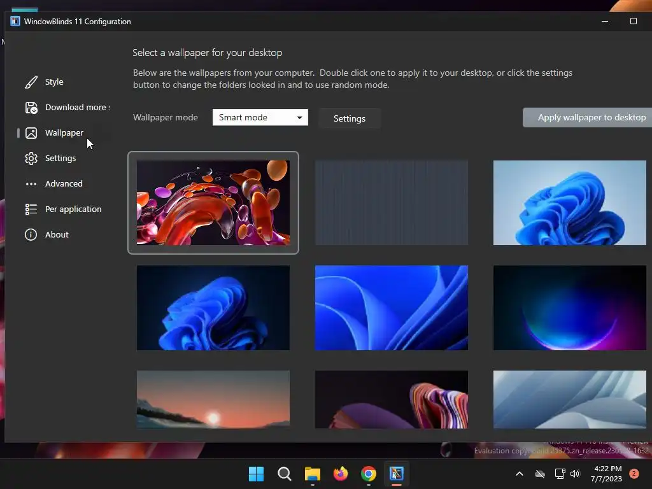Screen dimensions: 652x489
Task: Show hidden system tray icons
Action: point(520,474)
